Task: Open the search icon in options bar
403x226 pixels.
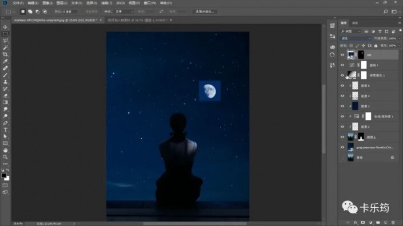Action: 385,11
